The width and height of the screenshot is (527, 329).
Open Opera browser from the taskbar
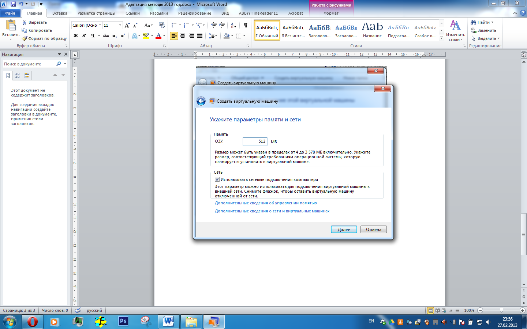(33, 322)
